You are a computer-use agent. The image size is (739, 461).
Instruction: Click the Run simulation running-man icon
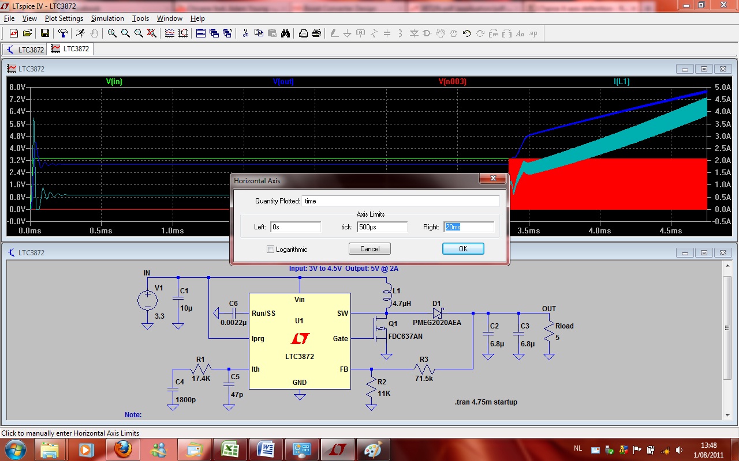80,33
